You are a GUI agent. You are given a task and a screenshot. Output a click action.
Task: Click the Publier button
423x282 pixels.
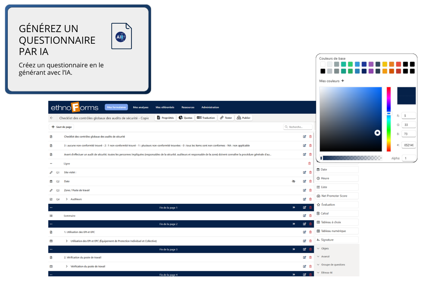click(x=244, y=118)
